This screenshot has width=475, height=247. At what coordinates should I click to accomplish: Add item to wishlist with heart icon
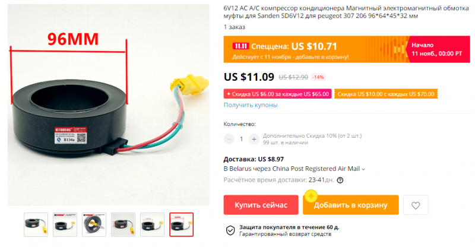[x=416, y=205]
